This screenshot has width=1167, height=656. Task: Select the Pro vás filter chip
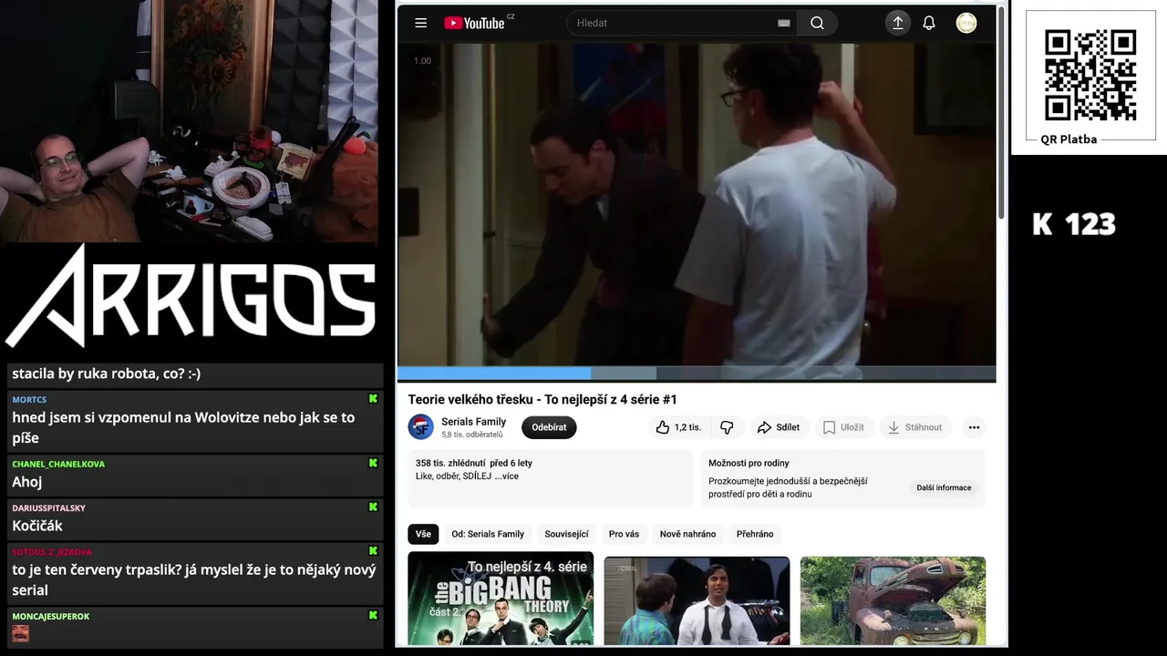624,534
